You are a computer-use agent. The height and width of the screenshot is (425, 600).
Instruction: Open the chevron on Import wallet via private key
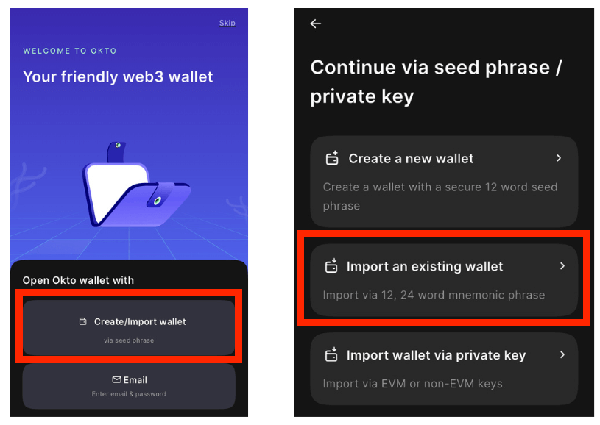[x=562, y=354]
